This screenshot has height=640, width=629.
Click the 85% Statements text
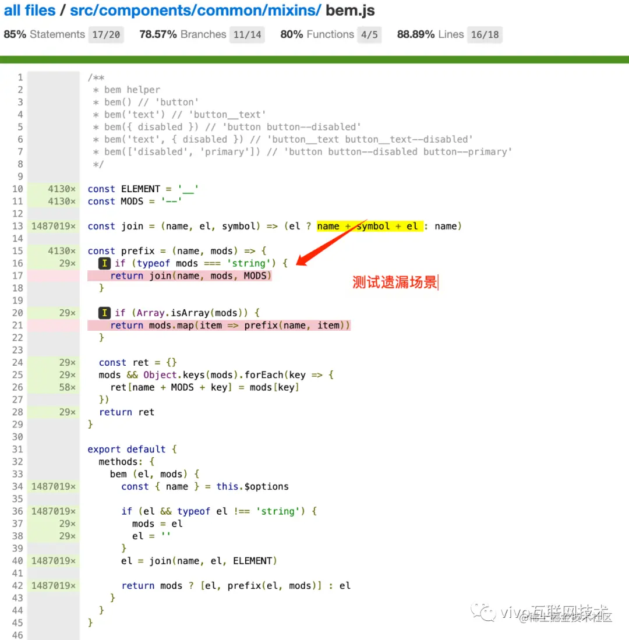tap(44, 34)
